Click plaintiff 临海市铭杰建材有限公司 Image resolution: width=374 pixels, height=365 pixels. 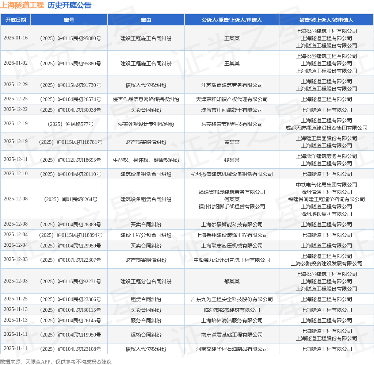(x=232, y=310)
